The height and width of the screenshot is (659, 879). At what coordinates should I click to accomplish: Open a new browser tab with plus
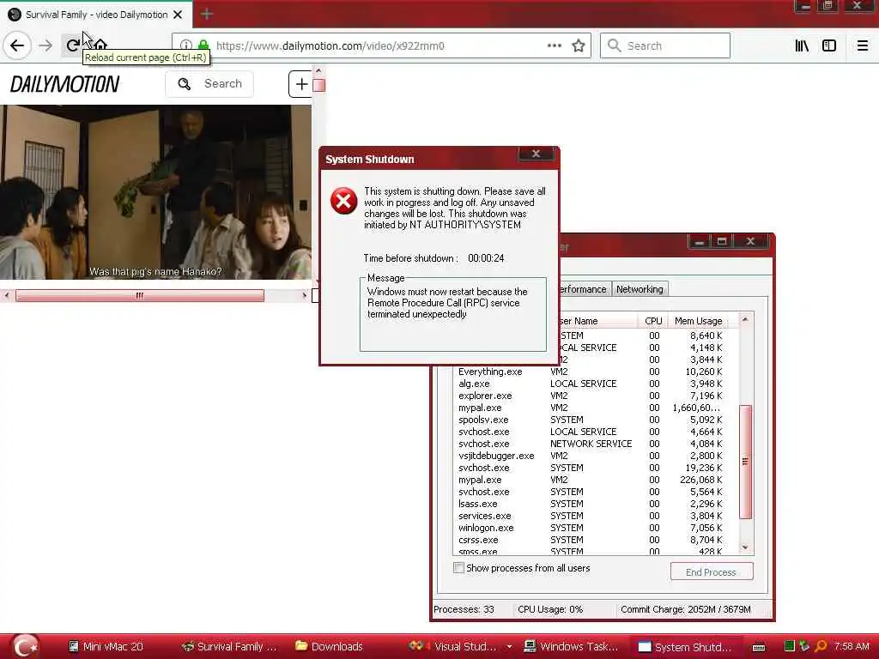click(x=207, y=14)
